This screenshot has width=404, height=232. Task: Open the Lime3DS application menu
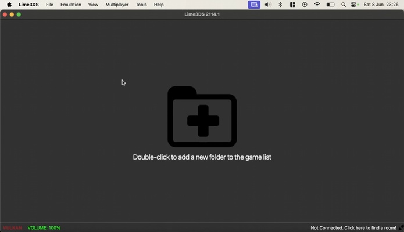point(28,5)
